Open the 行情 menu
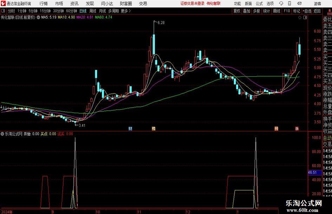This screenshot has height=214, width=332. (44, 4)
